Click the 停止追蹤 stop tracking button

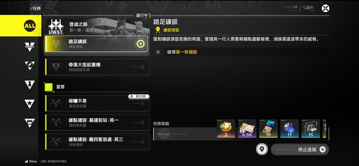coord(300,149)
